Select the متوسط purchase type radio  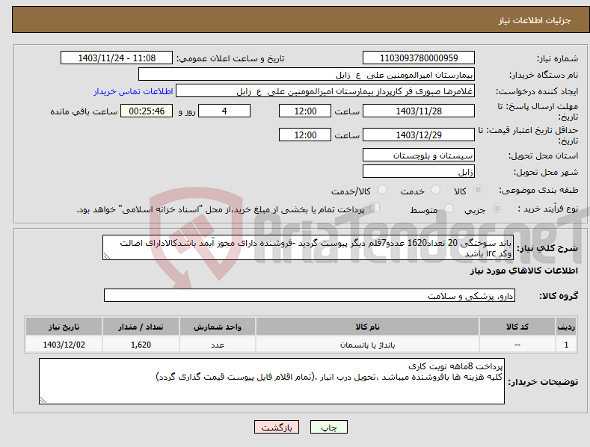[x=449, y=208]
